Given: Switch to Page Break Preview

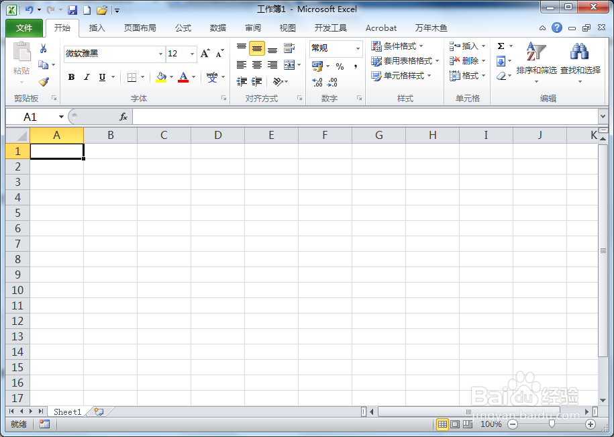Looking at the screenshot, I should 468,424.
